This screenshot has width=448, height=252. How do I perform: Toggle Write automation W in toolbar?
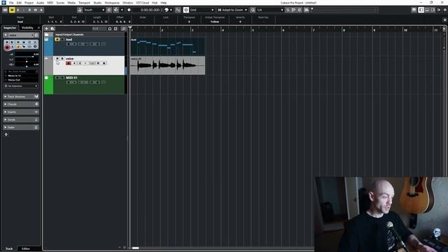pyautogui.click(x=36, y=10)
